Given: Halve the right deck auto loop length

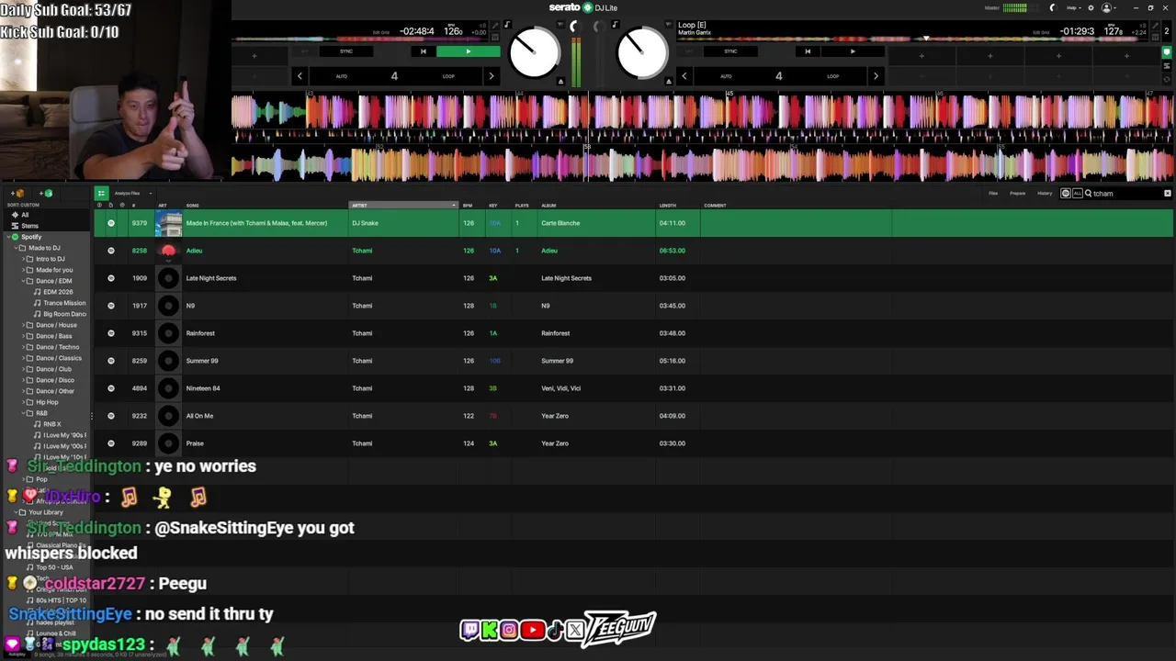Looking at the screenshot, I should pos(684,76).
